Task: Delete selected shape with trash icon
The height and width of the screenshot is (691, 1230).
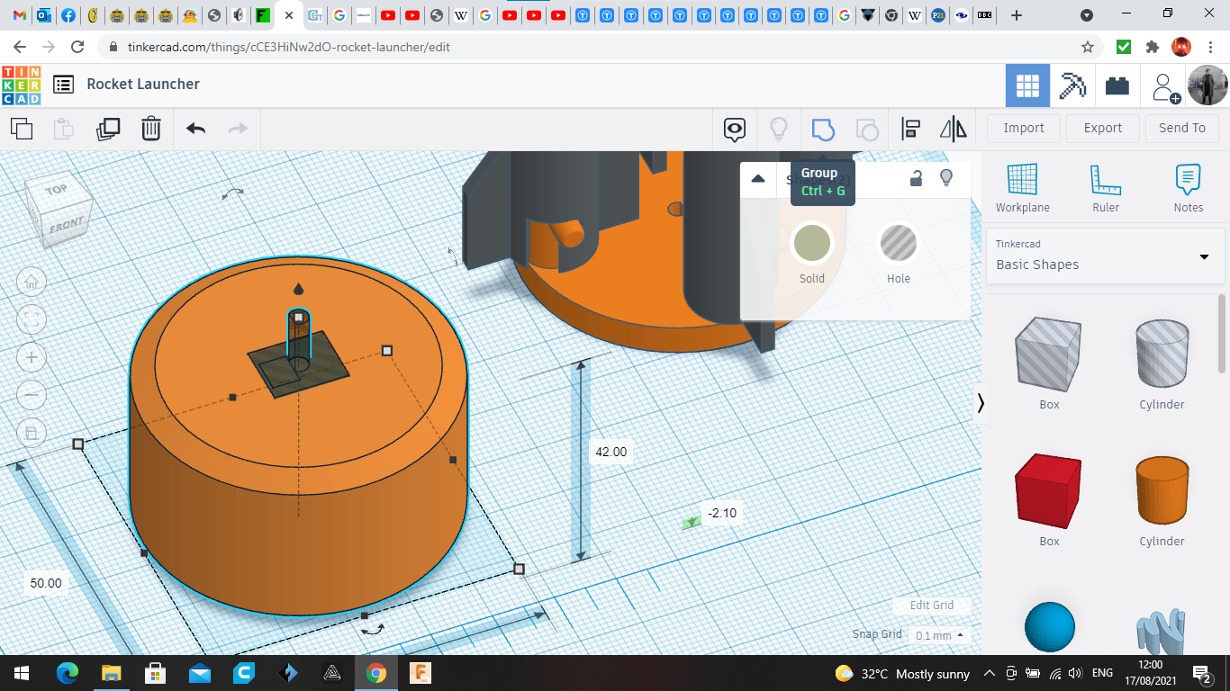Action: pos(151,130)
